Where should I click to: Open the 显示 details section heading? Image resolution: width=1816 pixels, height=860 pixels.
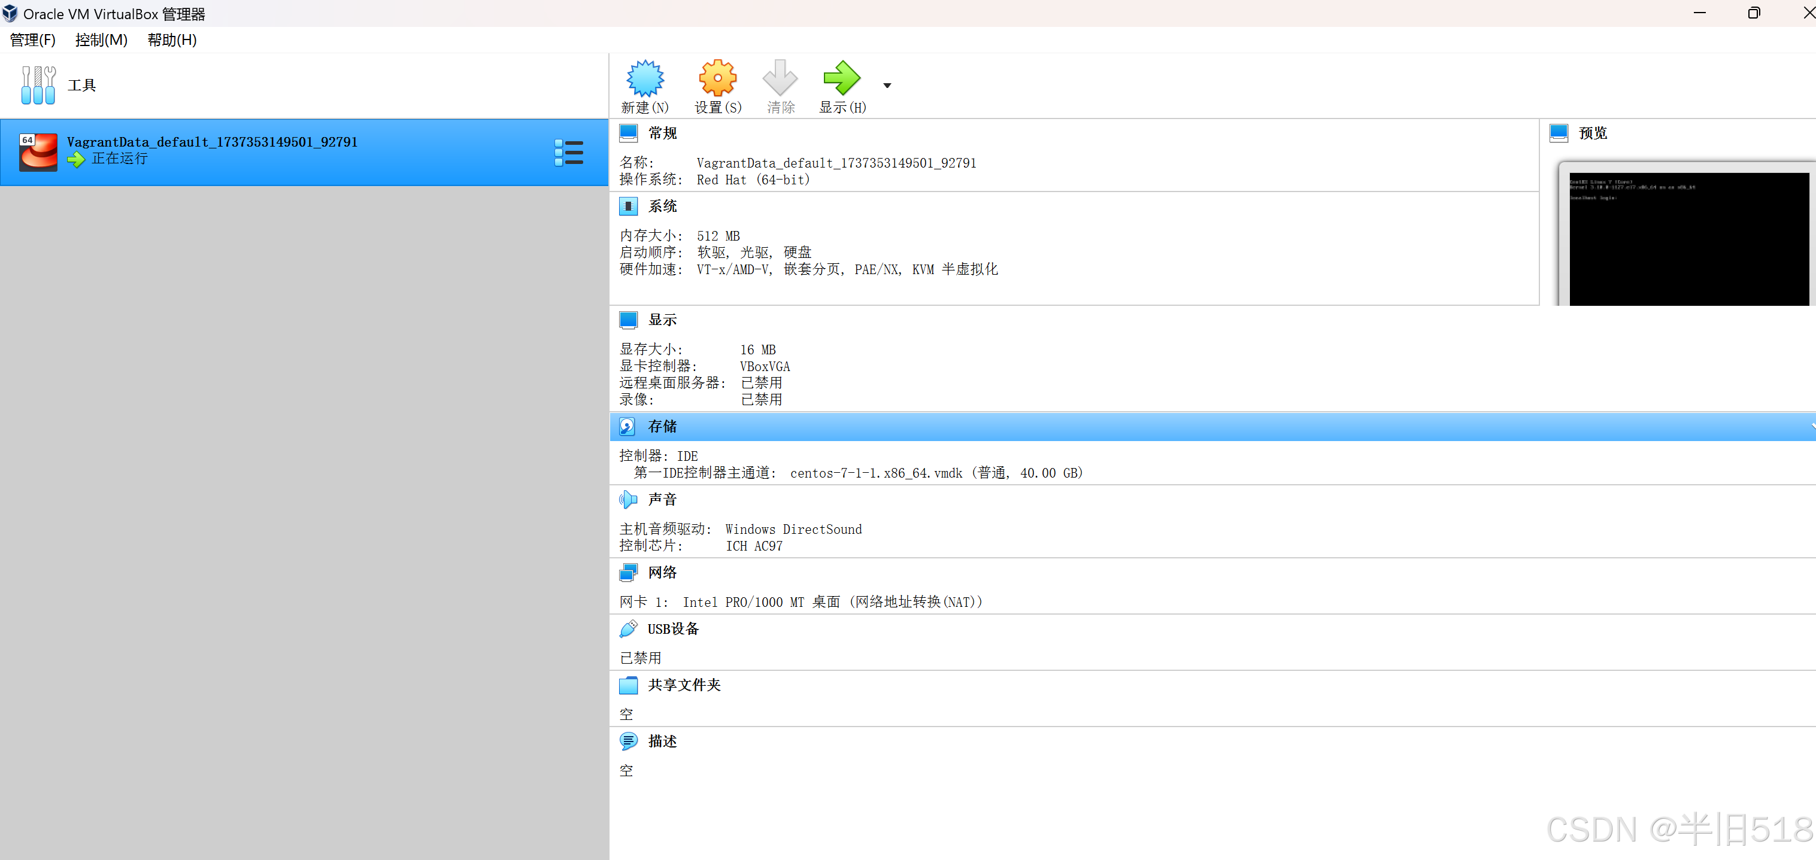click(x=663, y=320)
